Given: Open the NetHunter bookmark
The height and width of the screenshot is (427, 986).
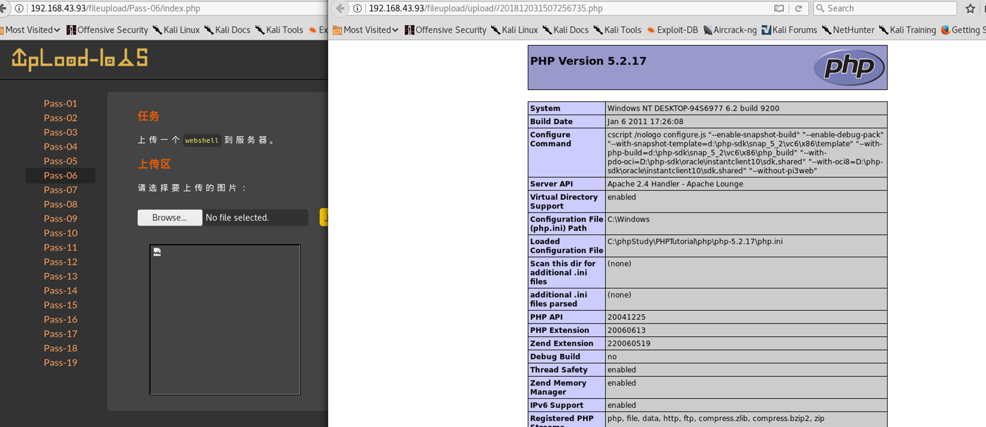Looking at the screenshot, I should (848, 30).
